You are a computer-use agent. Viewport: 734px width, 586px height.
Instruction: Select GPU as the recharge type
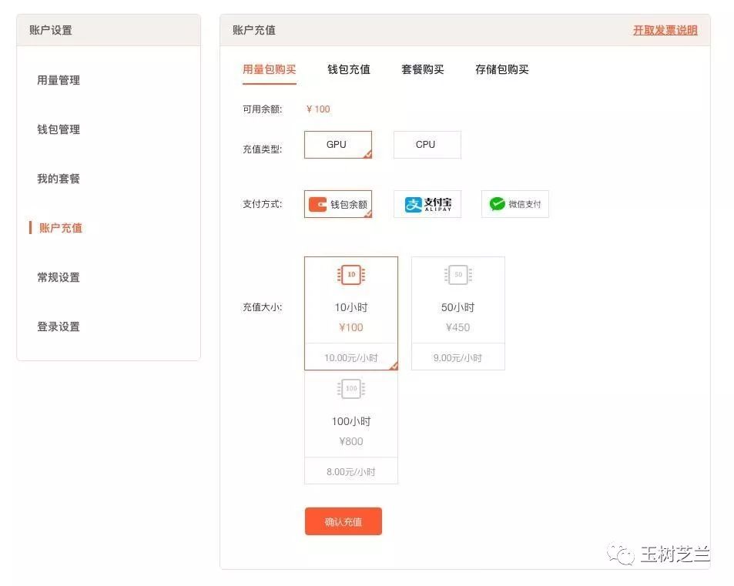(x=338, y=144)
